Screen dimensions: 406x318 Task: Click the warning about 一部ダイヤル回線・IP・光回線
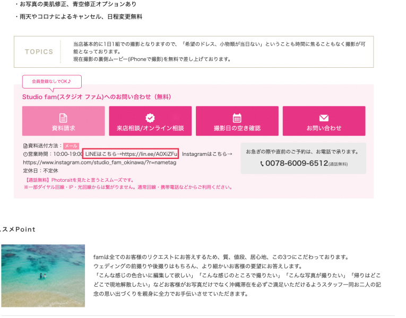coord(128,187)
